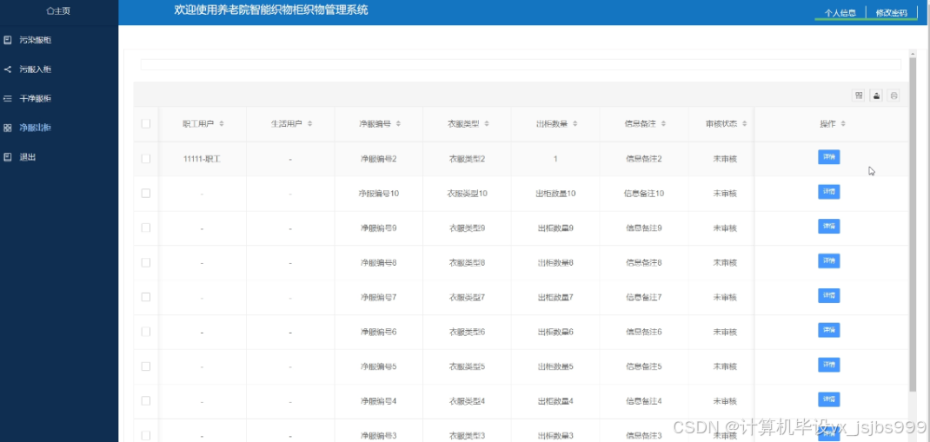Click 未审核 status in row 净服编号9
The image size is (930, 442).
(725, 228)
